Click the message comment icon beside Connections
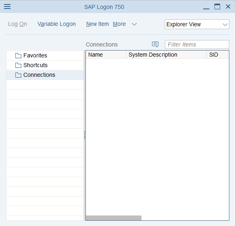Viewport: 235px width, 226px height. pyautogui.click(x=155, y=44)
